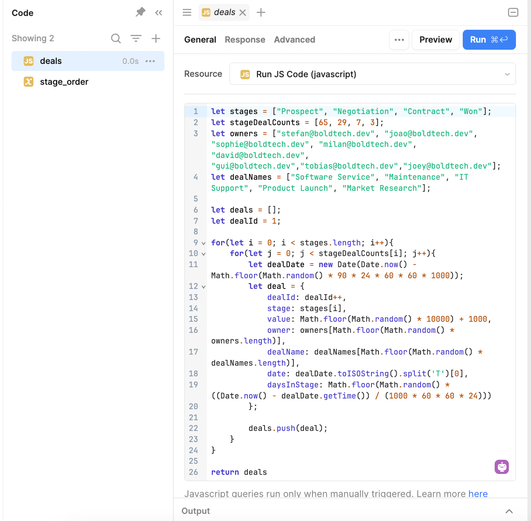This screenshot has width=531, height=521.
Task: Open the filter options icon
Action: [x=136, y=38]
